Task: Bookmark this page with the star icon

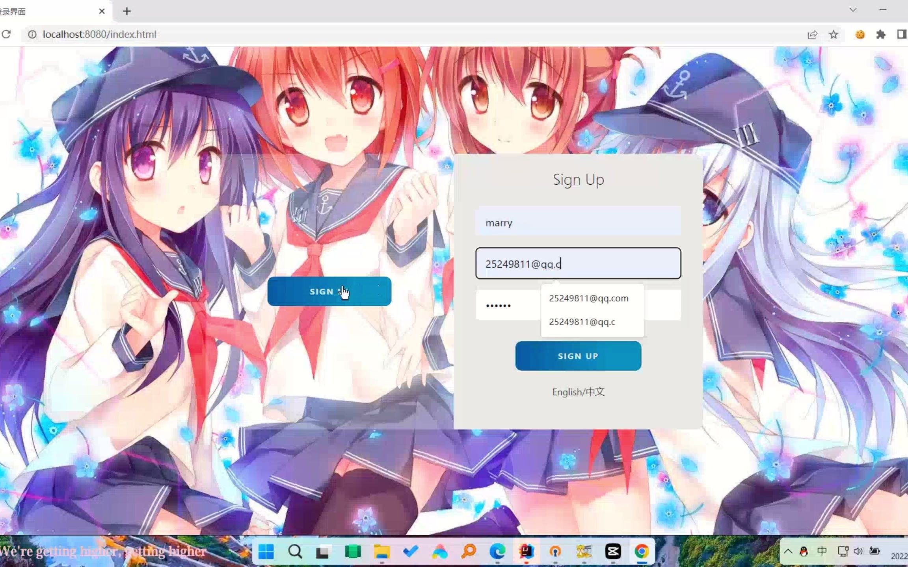Action: click(x=833, y=35)
